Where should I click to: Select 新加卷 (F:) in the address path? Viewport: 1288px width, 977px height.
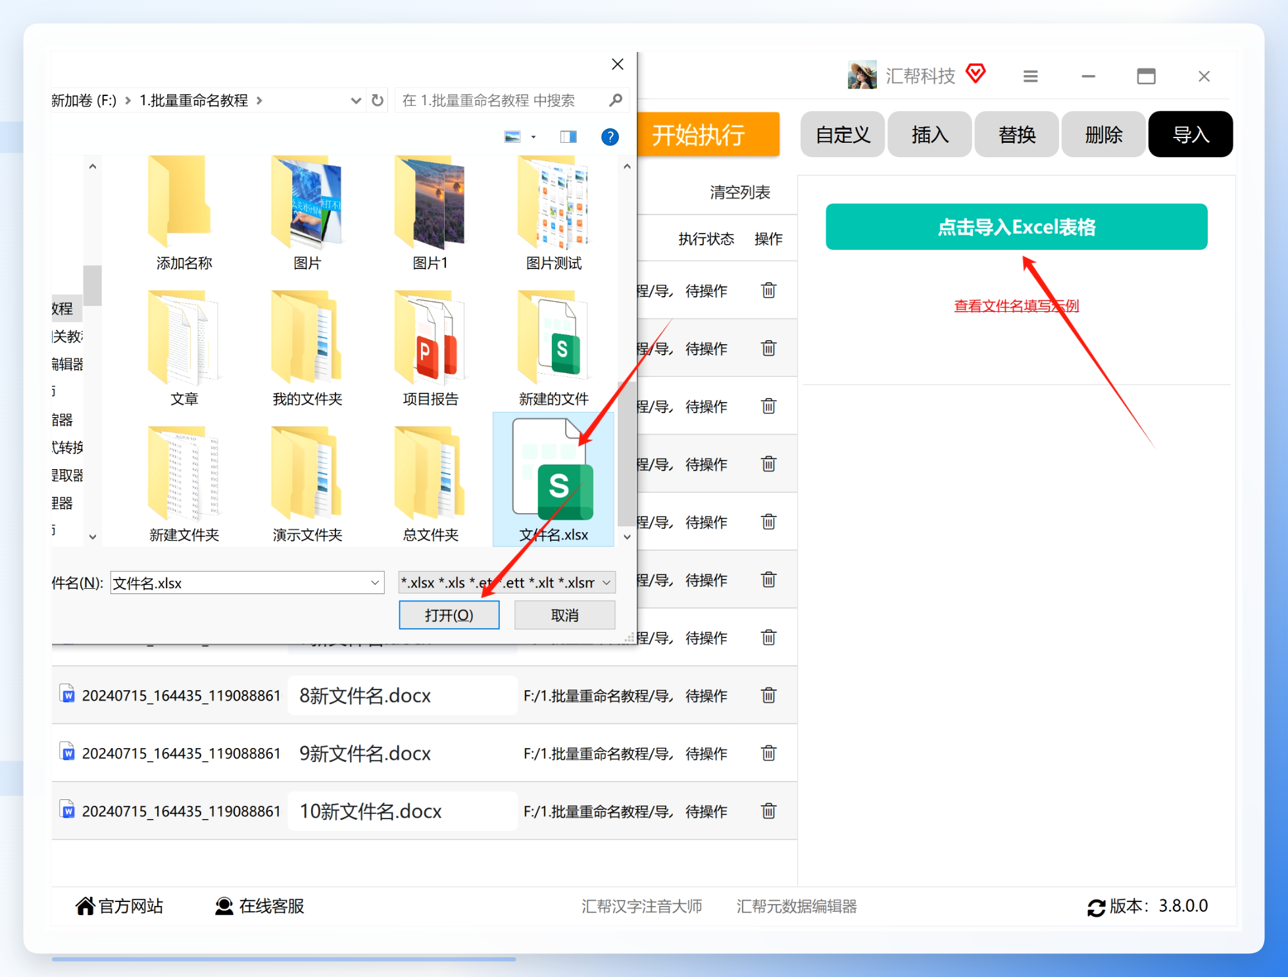click(84, 101)
